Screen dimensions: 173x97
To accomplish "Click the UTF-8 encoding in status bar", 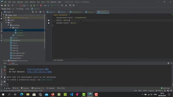I will click(145, 91).
